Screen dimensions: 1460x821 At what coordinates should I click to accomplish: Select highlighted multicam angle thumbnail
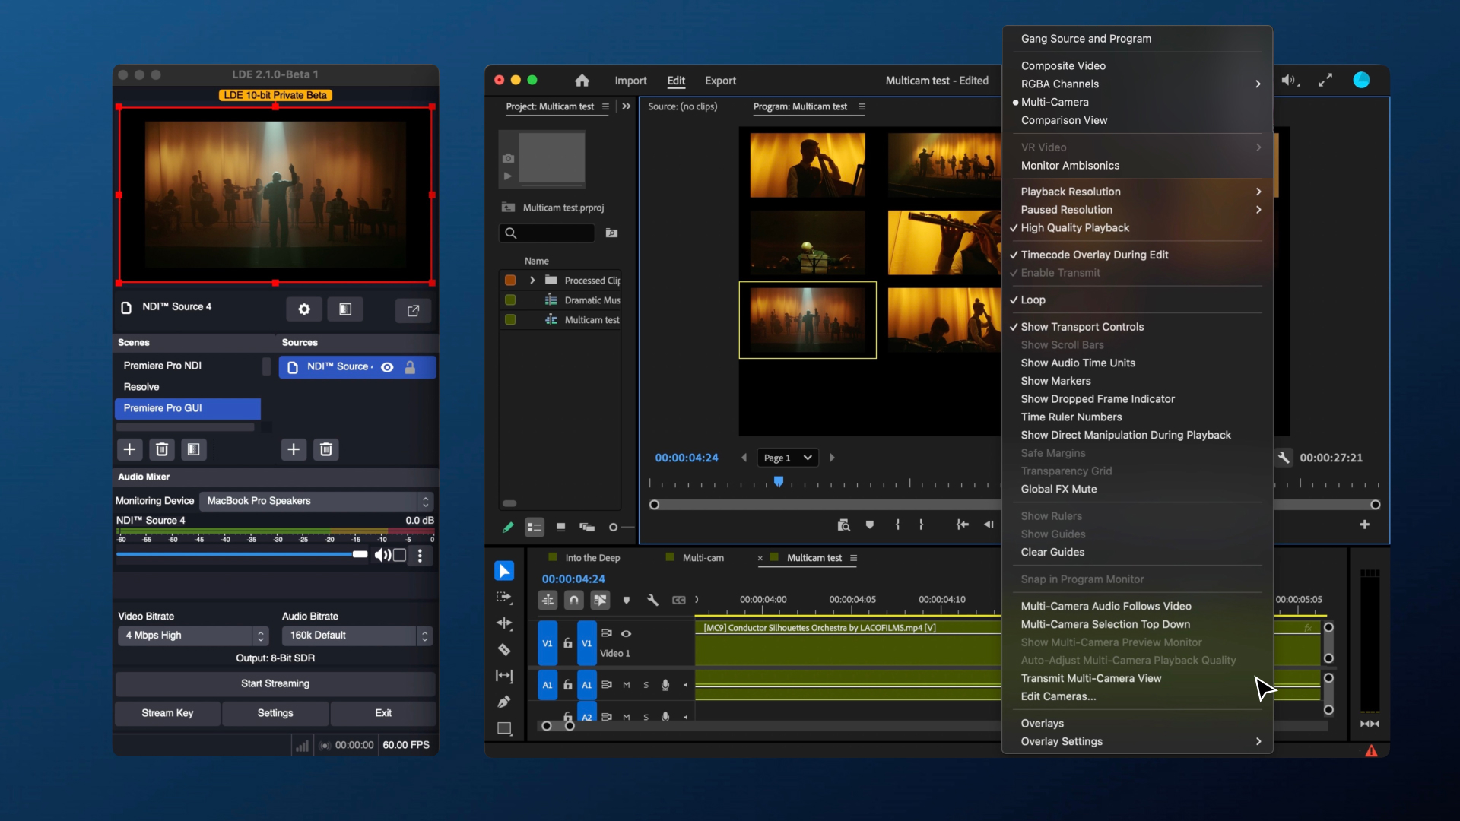click(x=808, y=320)
